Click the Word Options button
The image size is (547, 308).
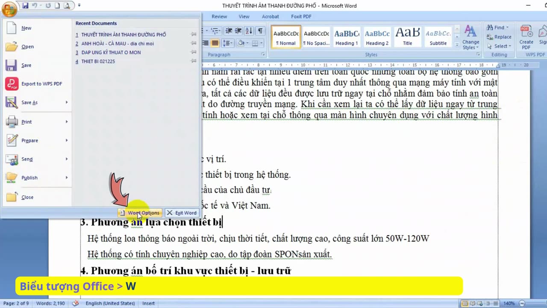pyautogui.click(x=140, y=213)
